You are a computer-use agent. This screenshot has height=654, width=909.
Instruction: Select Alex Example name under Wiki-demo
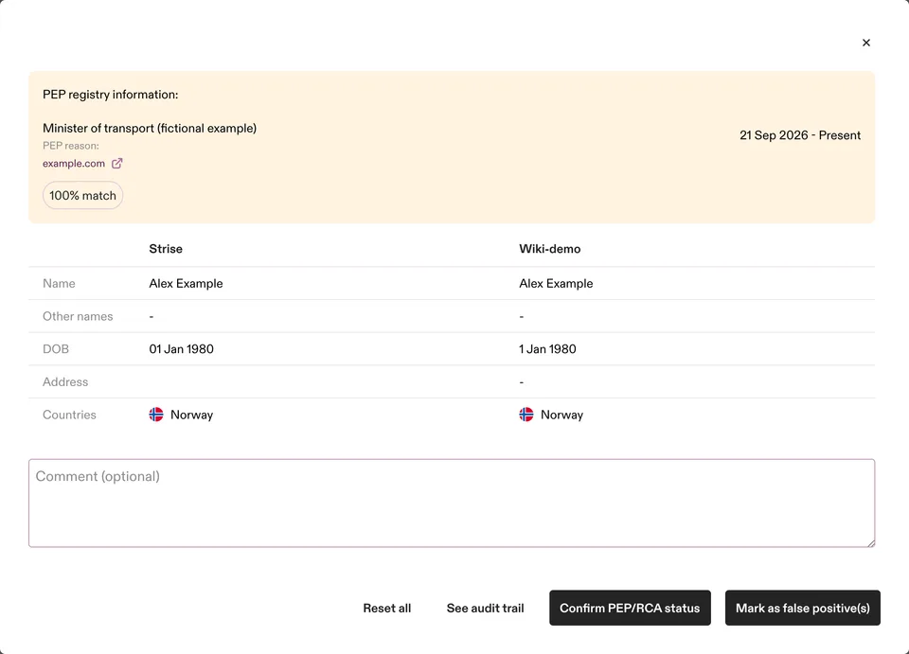(556, 284)
